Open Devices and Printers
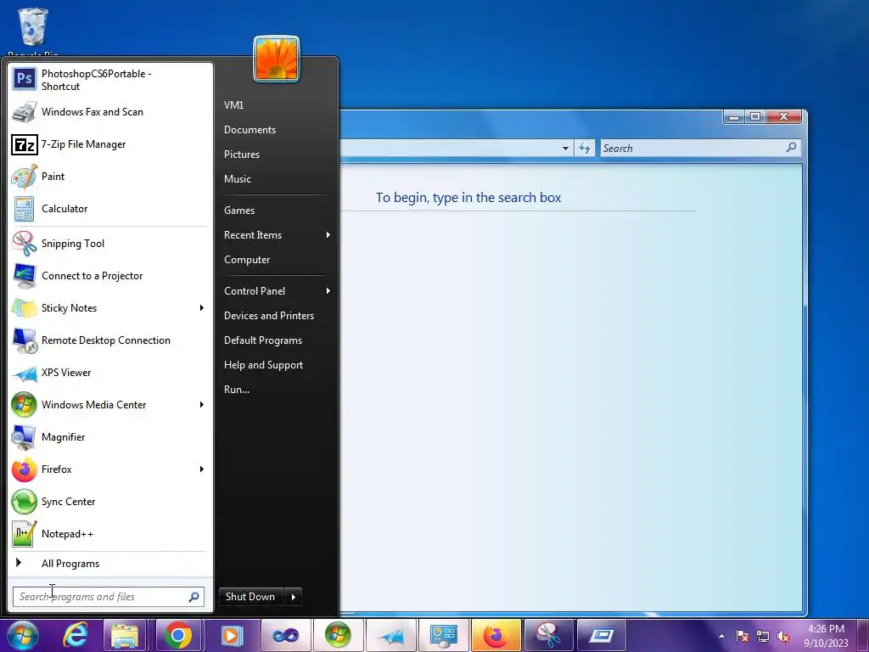 (269, 316)
